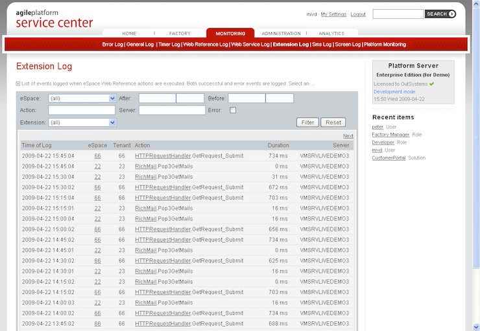The image size is (480, 331).
Task: Click the Search button
Action: coord(440,14)
